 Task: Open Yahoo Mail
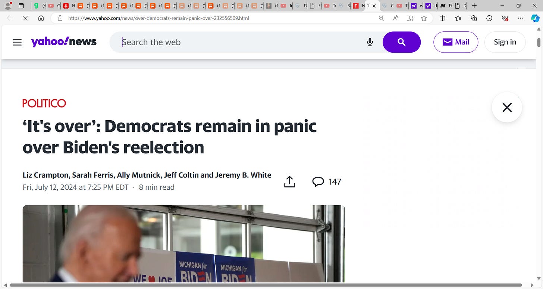coord(456,42)
